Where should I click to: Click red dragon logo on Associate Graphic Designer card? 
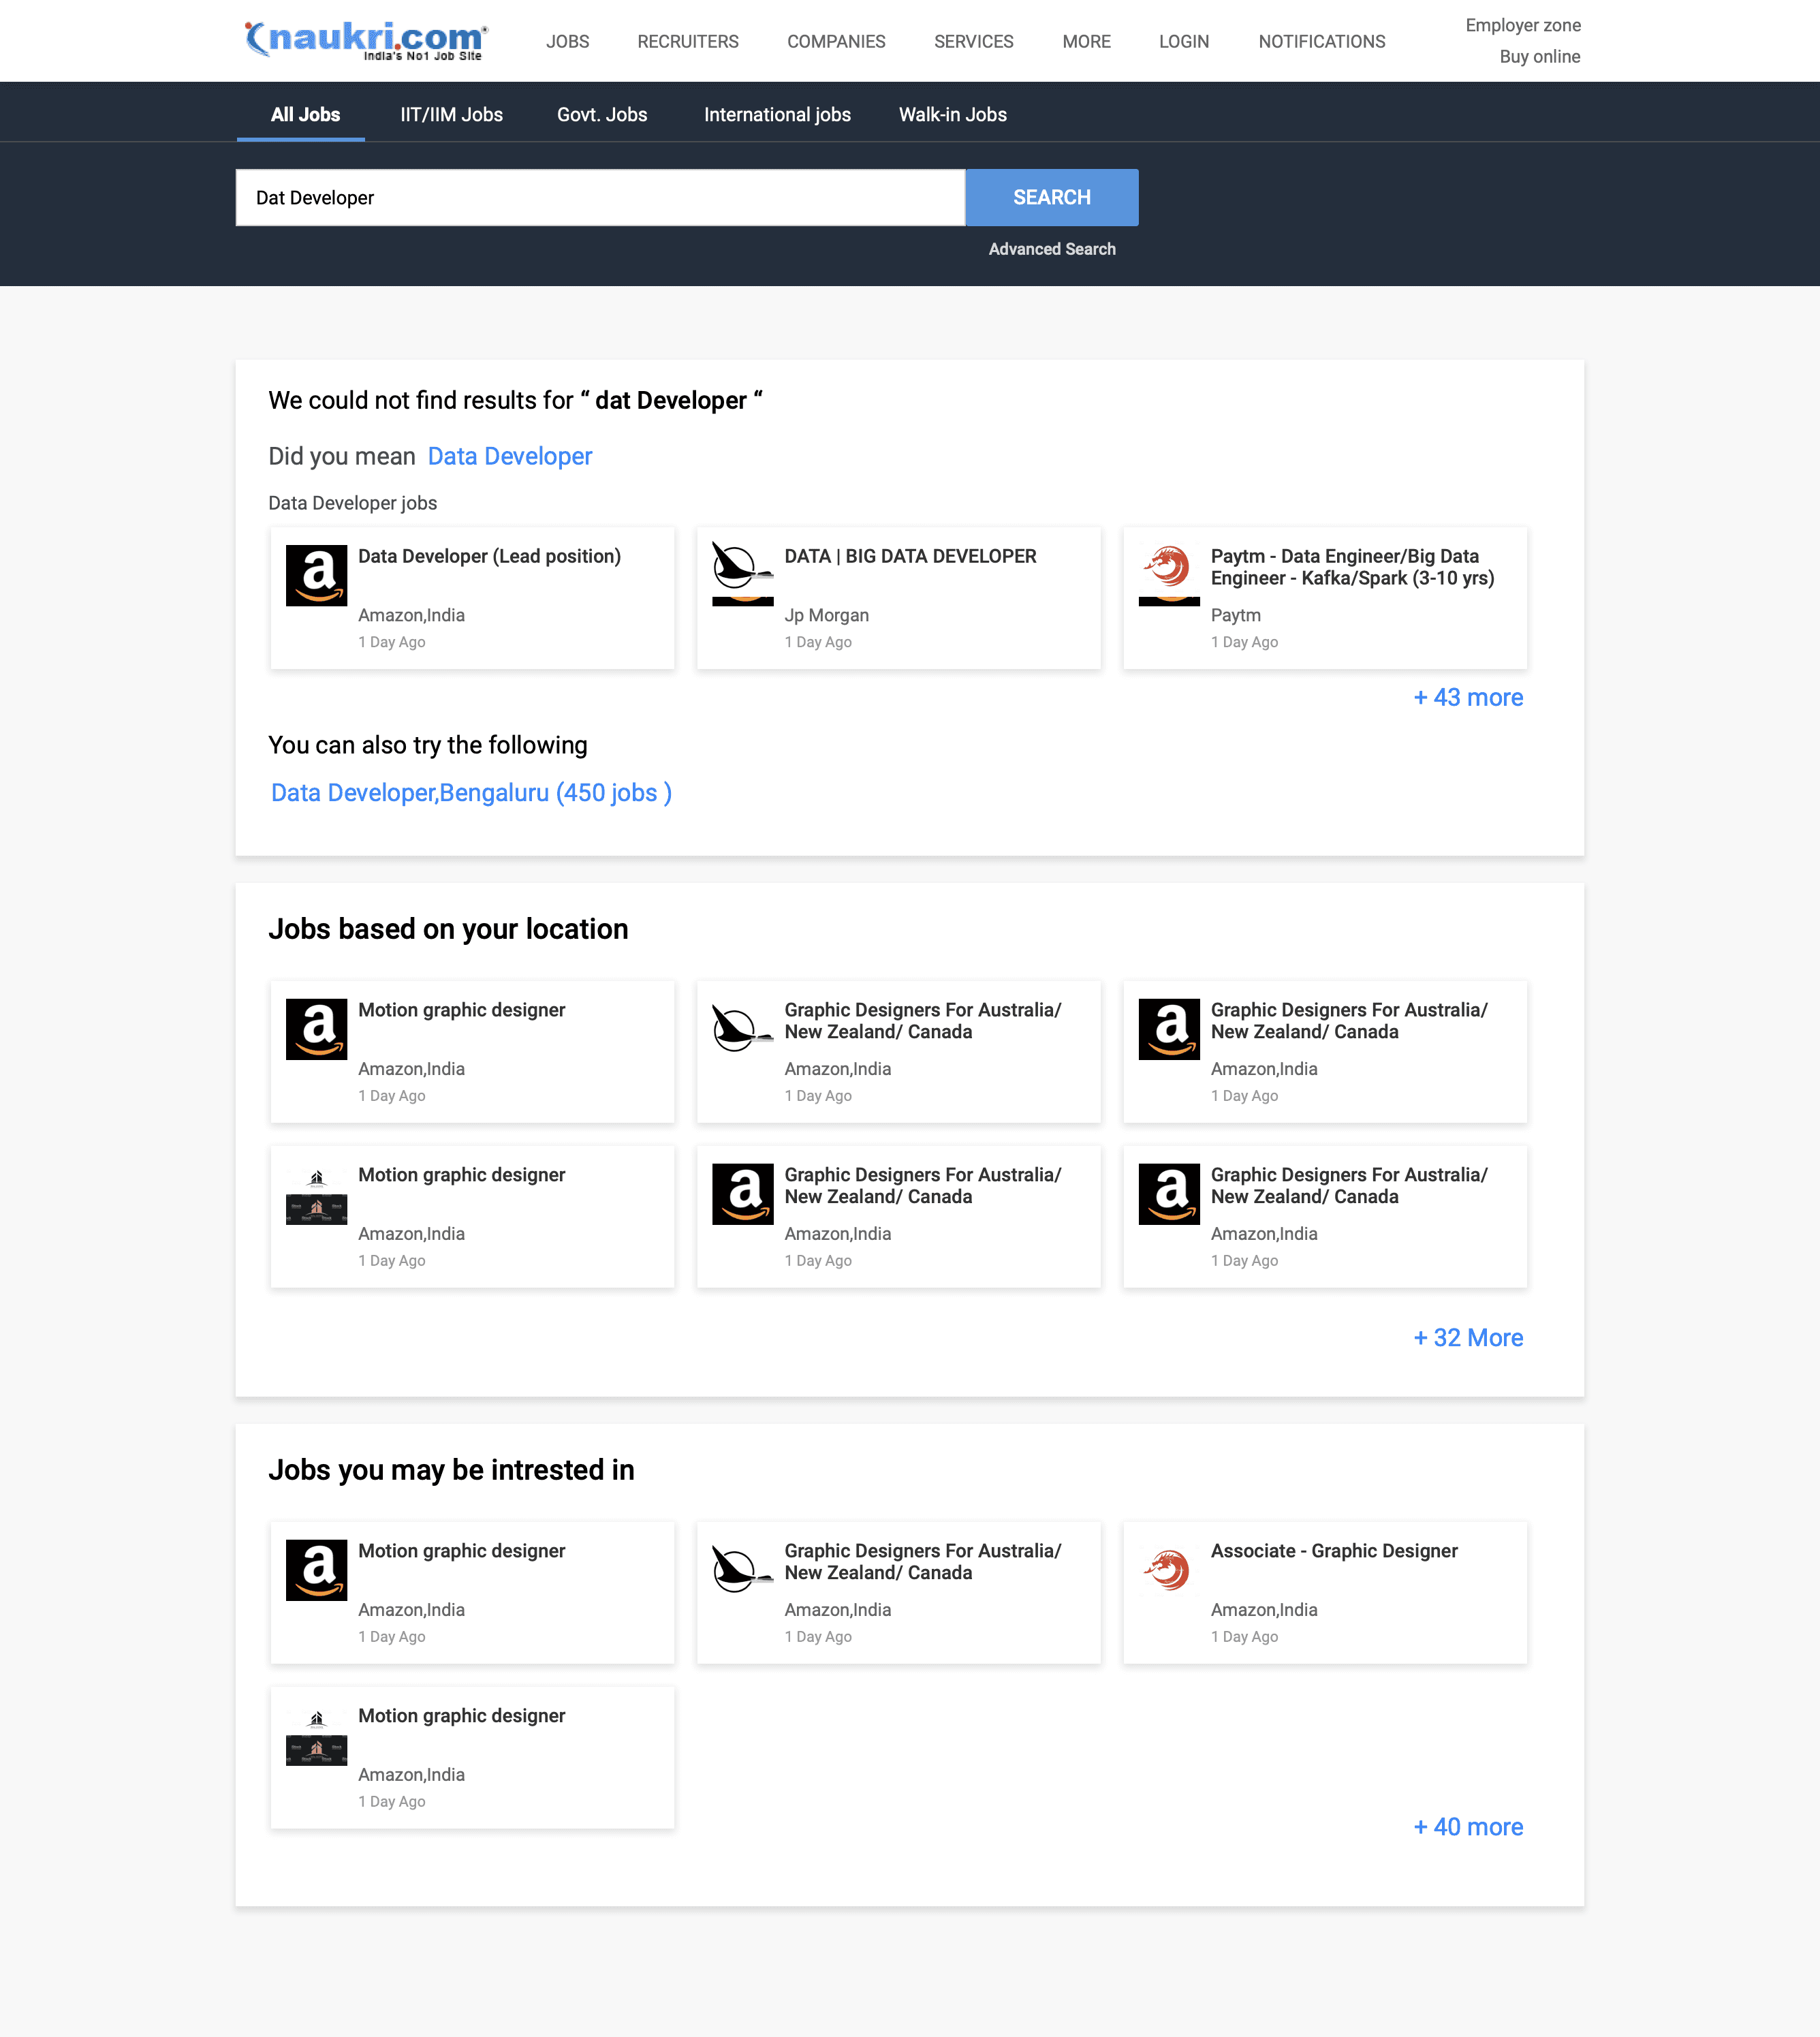click(1168, 1569)
